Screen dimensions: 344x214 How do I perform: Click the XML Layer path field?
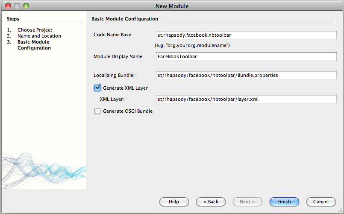point(247,99)
